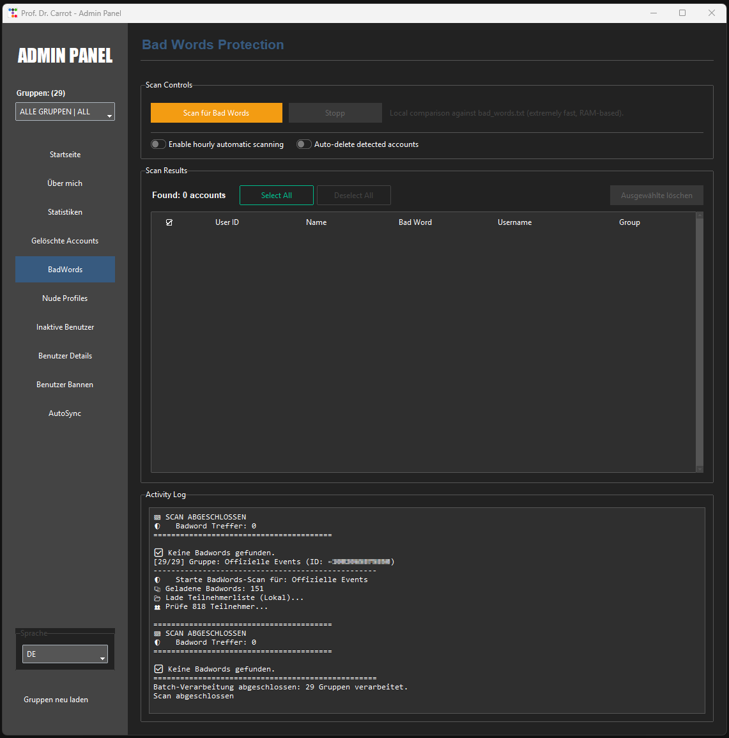This screenshot has height=738, width=729.
Task: Toggle the select-all checkbox in table header
Action: [x=169, y=222]
